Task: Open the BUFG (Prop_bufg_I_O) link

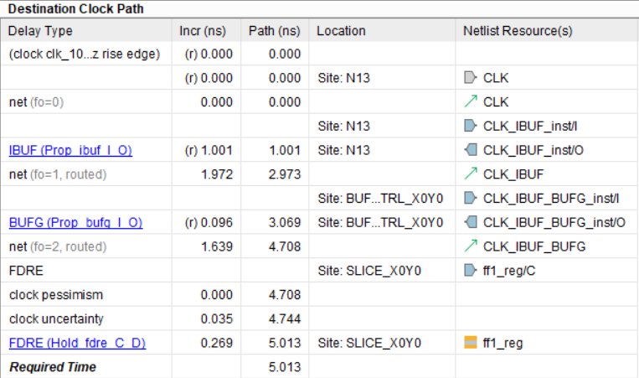Action: (x=75, y=223)
